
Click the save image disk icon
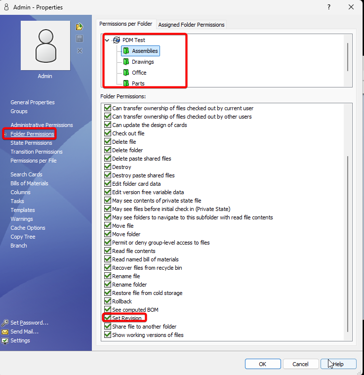[x=80, y=39]
